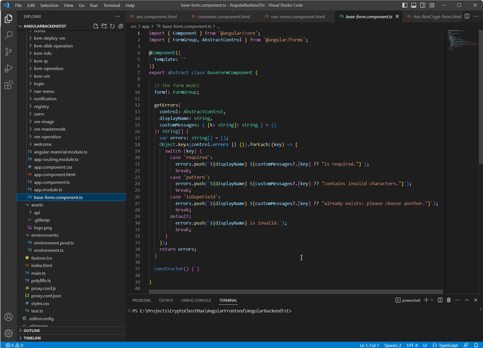Toggle the secondary side bar

coord(423,5)
